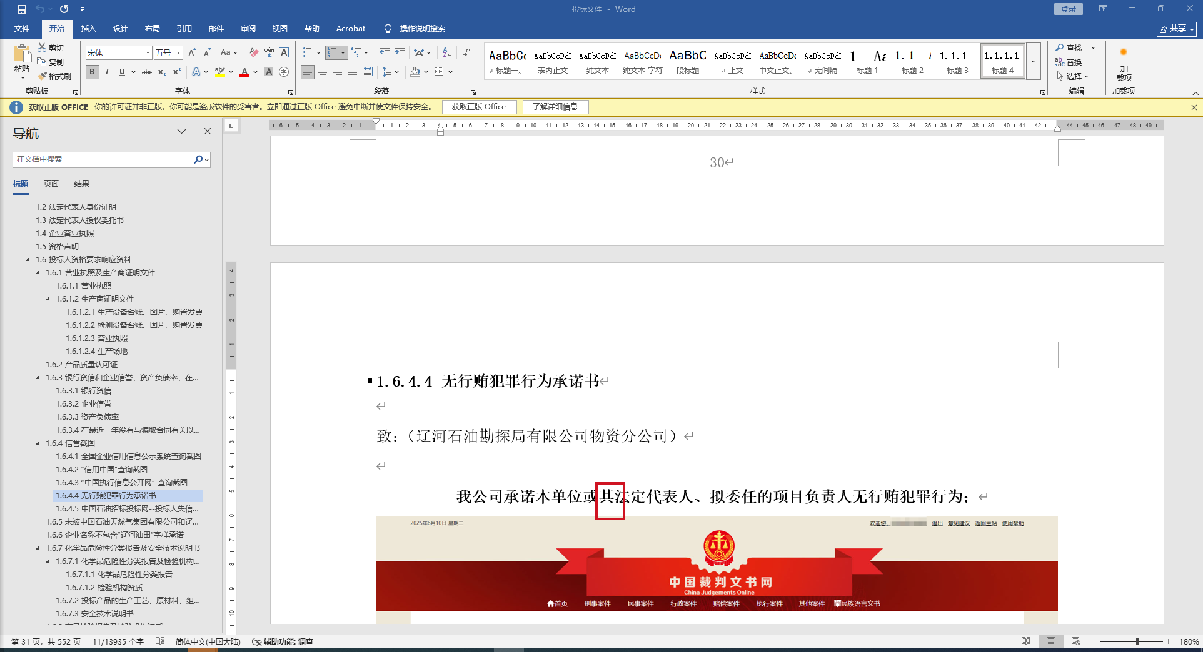The height and width of the screenshot is (652, 1203).
Task: Decrease paragraph indent
Action: coord(384,52)
